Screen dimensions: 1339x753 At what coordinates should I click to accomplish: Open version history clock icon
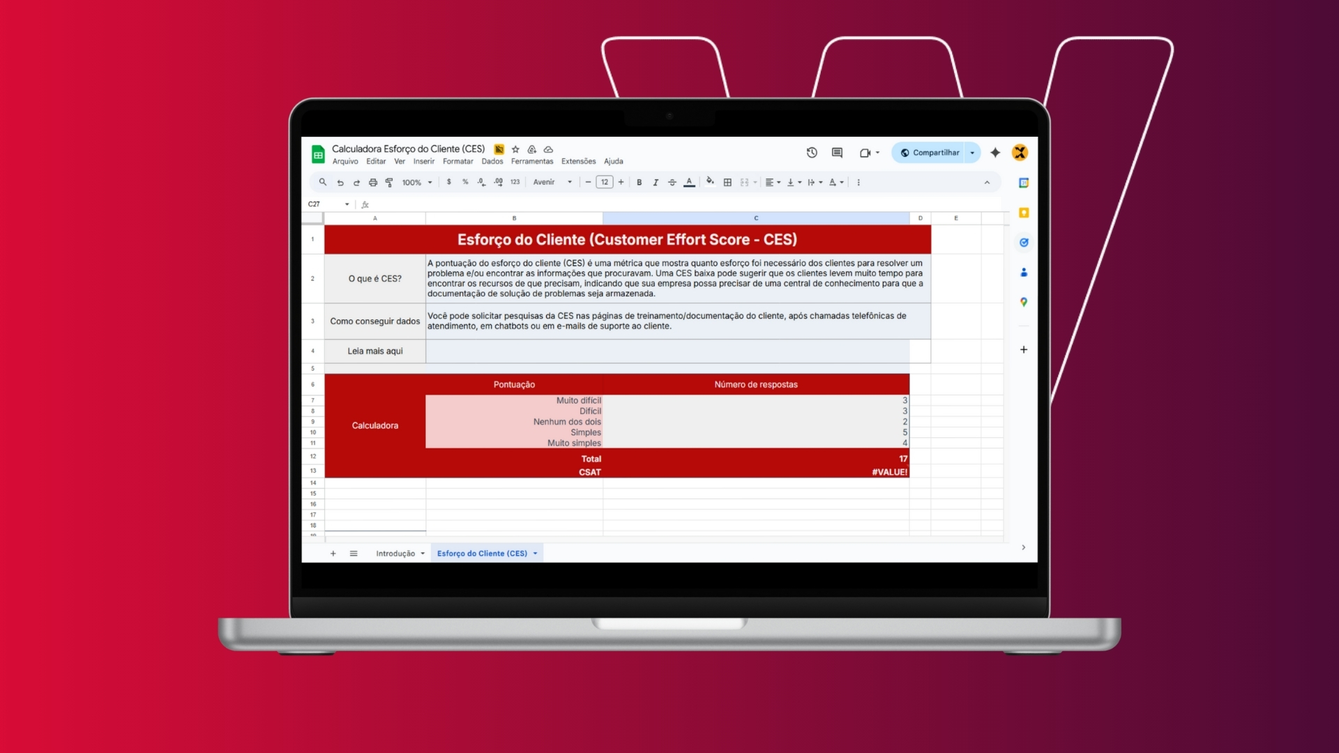(x=812, y=153)
